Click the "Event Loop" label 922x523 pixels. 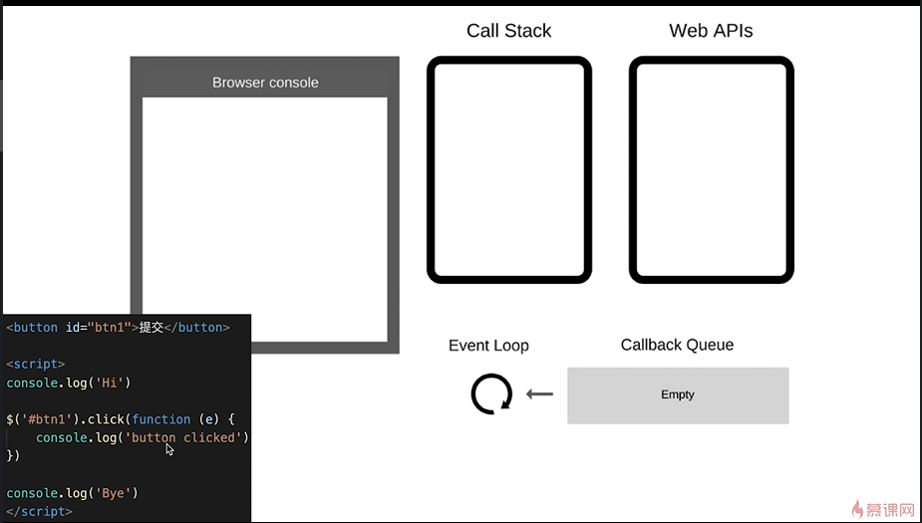pos(488,346)
